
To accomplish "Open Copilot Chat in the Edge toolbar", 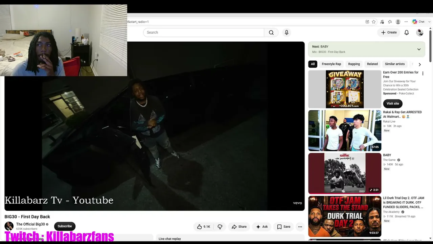I will (x=418, y=22).
